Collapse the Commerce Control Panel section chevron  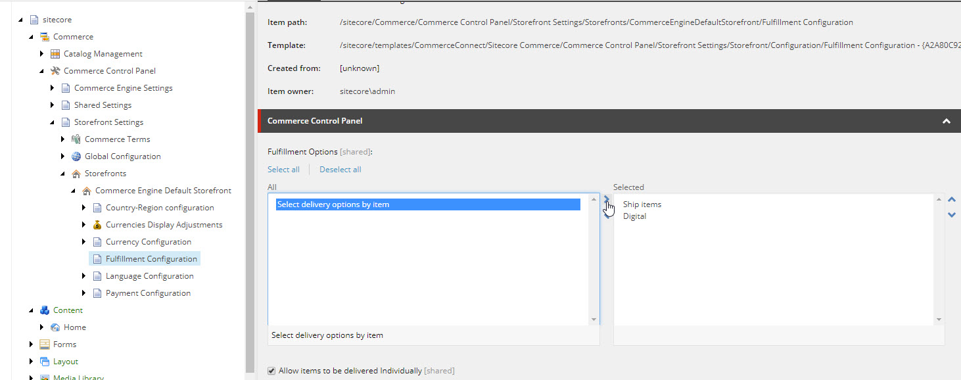tap(947, 121)
